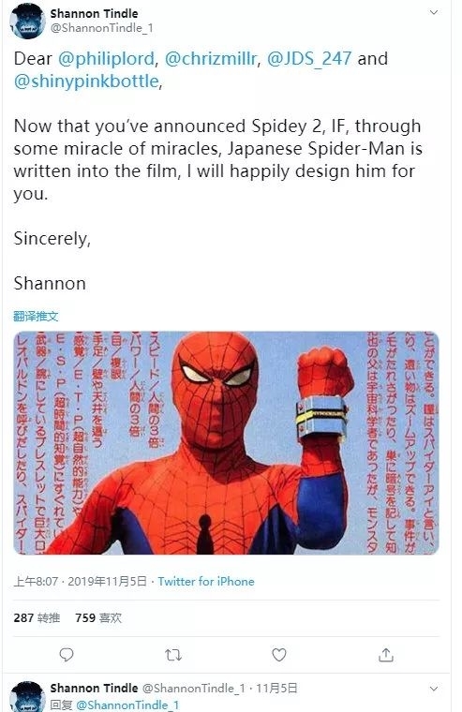Expand options chevron on reply tweet

(x=434, y=689)
